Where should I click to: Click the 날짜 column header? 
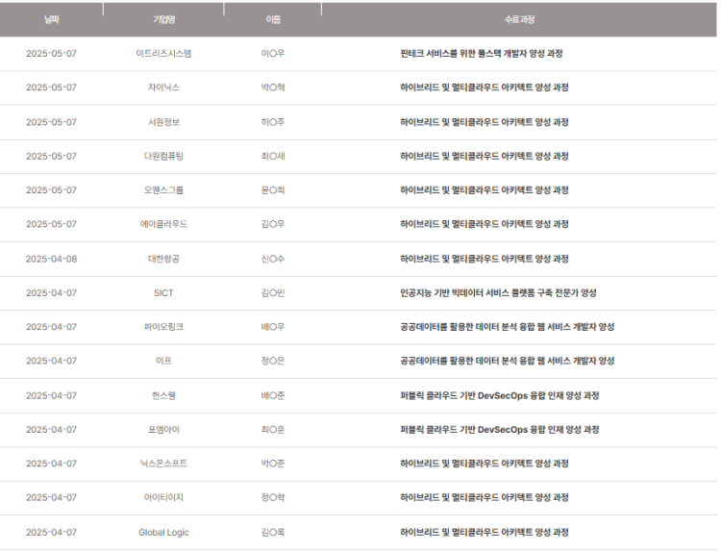52,19
